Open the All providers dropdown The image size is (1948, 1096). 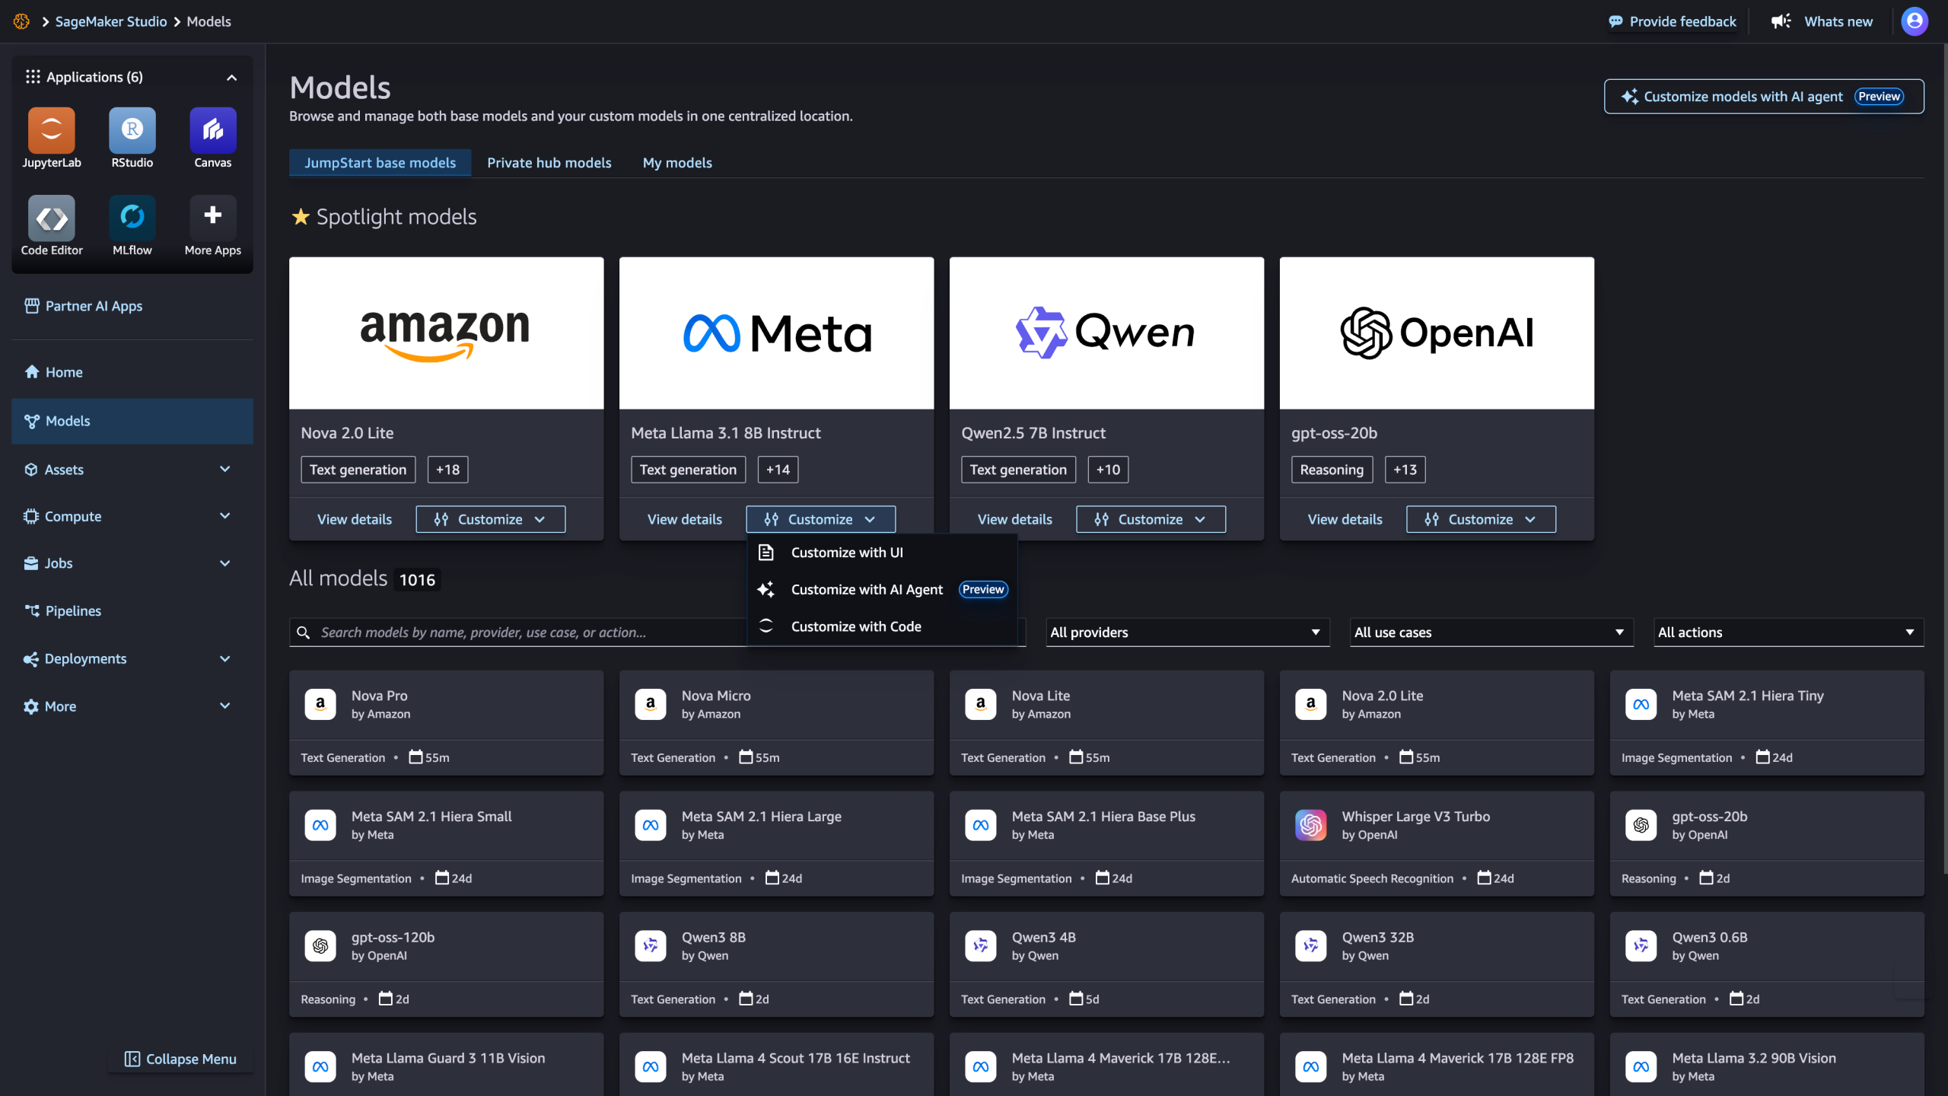(x=1186, y=632)
